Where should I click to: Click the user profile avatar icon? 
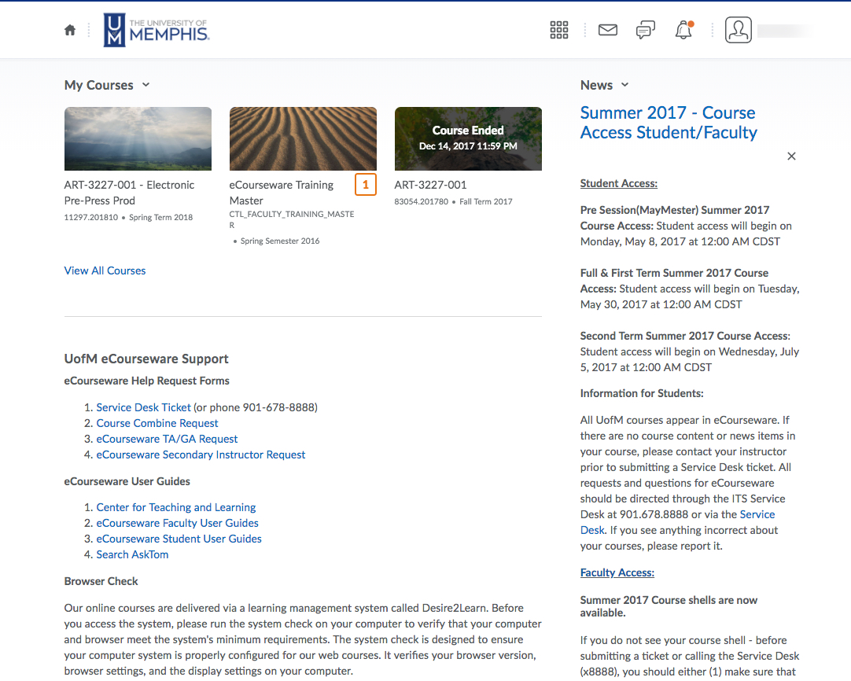coord(739,30)
